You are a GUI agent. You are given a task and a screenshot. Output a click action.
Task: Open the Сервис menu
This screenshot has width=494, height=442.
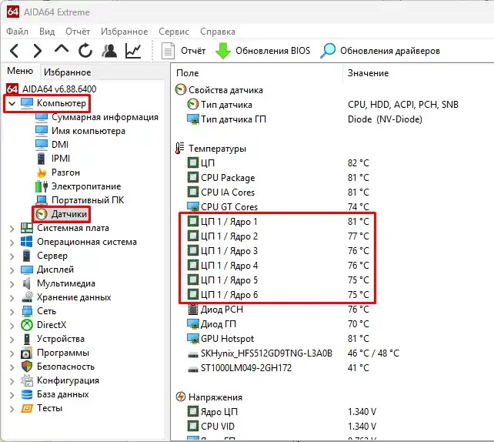point(174,32)
